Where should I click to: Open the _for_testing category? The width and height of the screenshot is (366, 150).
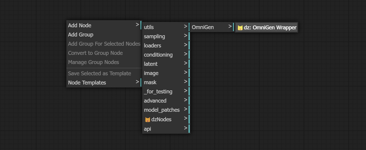[166, 92]
